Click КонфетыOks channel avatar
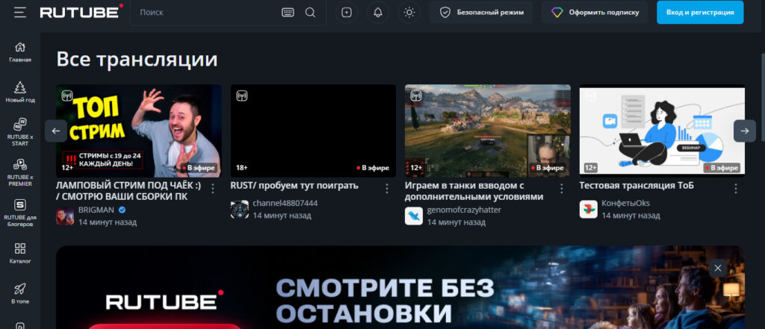 589,209
